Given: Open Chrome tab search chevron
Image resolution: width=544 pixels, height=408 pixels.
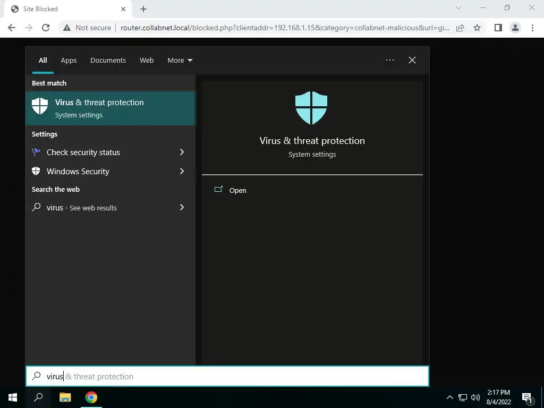Looking at the screenshot, I should pos(458,7).
